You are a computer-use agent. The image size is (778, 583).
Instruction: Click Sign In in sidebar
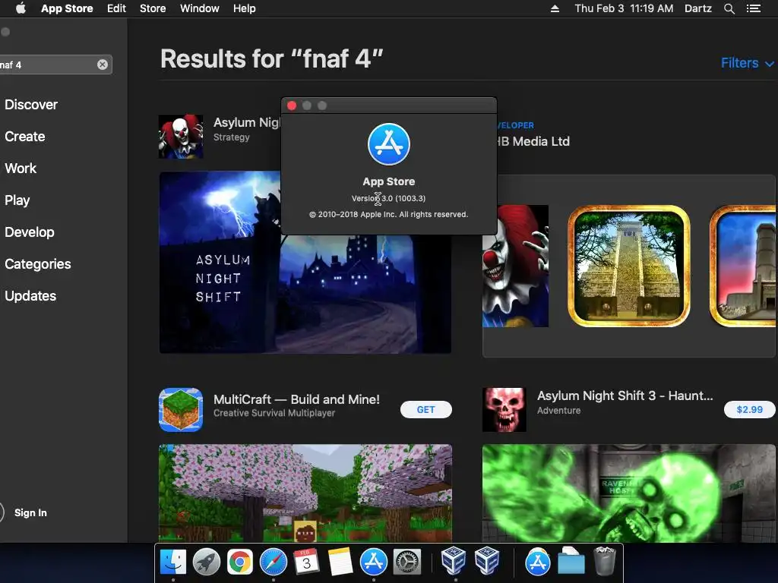coord(30,512)
